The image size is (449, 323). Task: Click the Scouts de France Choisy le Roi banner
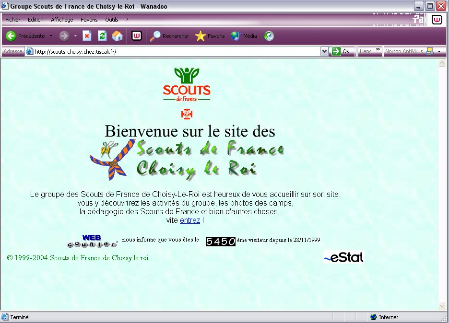click(187, 160)
